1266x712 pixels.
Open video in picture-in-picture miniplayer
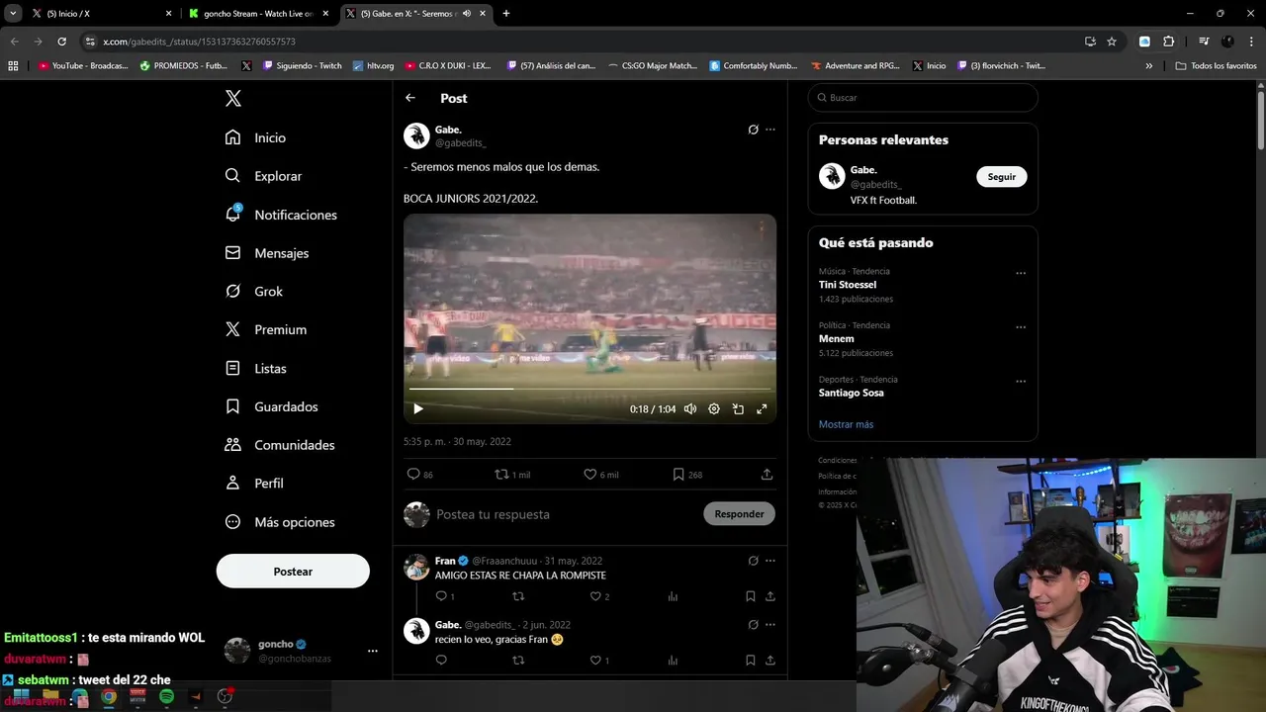point(738,408)
